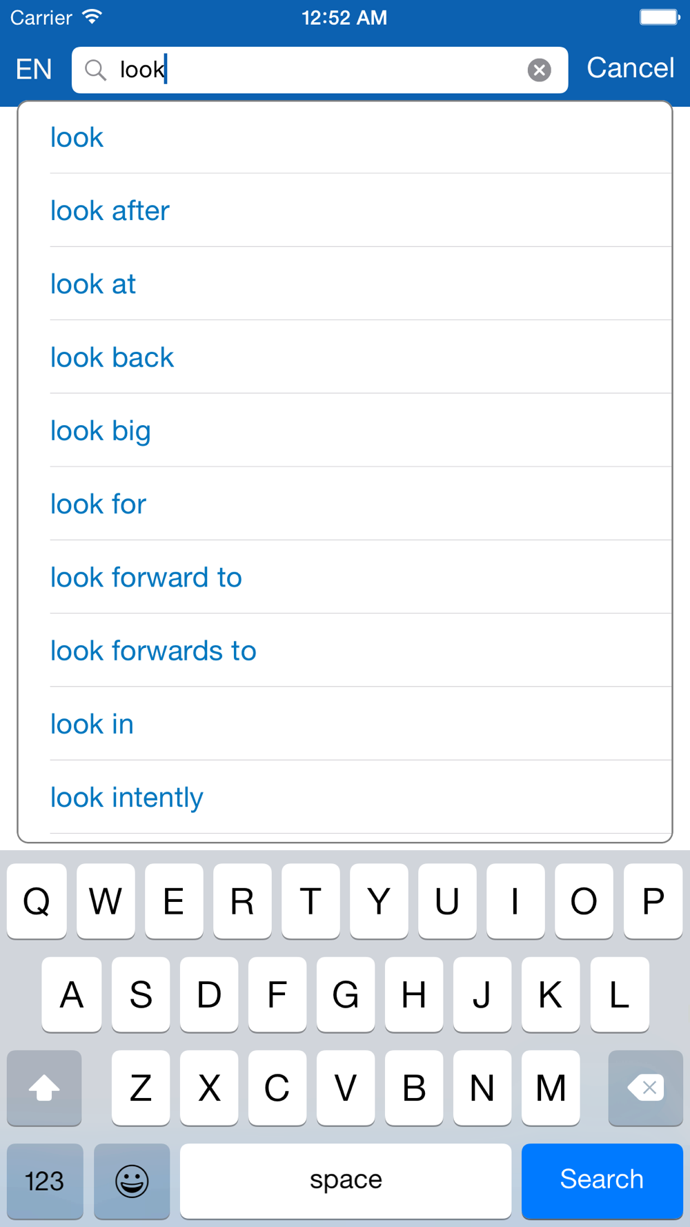Clear the search field text
690x1227 pixels.
coord(539,70)
